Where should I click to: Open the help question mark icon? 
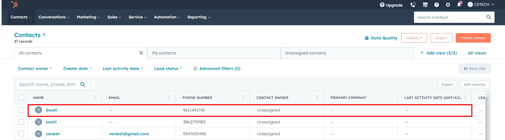(x=437, y=5)
